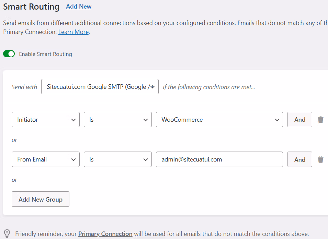Delete the Initiator WooCommerce condition row
The image size is (328, 239).
click(x=320, y=120)
